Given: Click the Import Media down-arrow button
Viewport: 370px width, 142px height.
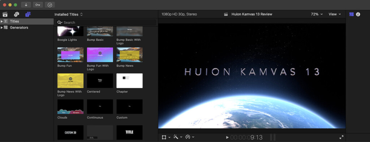Looking at the screenshot, I should click(26, 5).
